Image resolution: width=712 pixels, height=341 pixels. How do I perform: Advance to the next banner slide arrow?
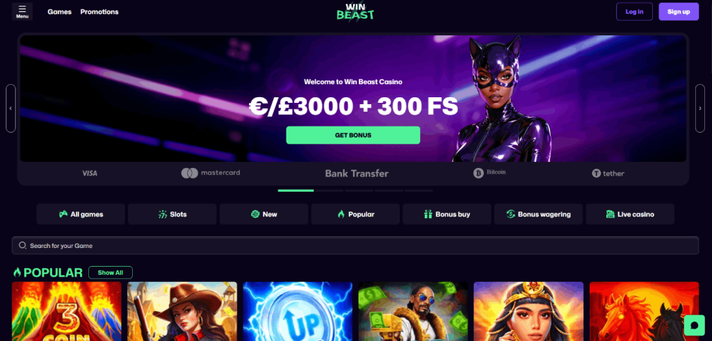(700, 108)
